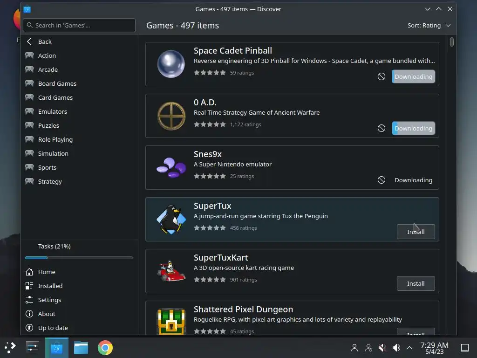Cancel the Snes9x download

click(x=382, y=180)
